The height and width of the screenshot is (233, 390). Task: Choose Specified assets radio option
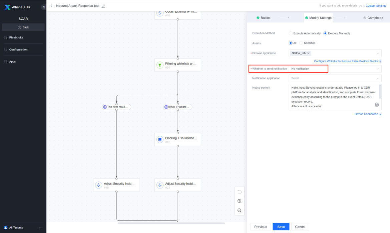tap(301, 43)
